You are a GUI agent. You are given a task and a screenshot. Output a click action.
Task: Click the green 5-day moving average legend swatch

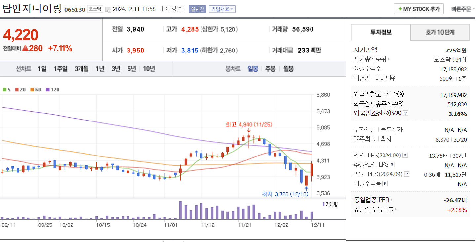4,90
